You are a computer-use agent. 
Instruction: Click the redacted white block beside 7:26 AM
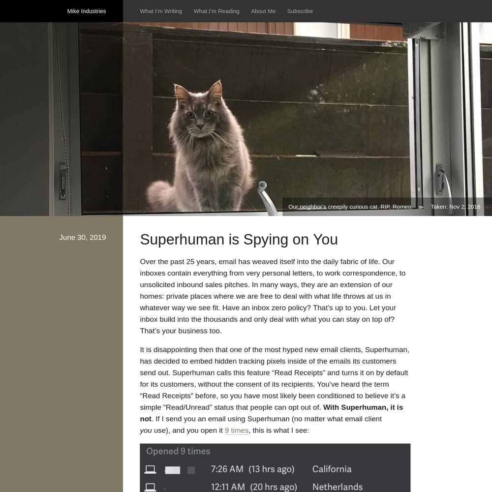coord(173,470)
